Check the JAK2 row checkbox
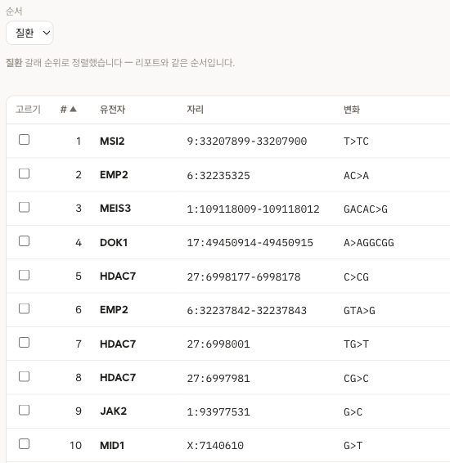This screenshot has width=450, height=463. [x=25, y=410]
